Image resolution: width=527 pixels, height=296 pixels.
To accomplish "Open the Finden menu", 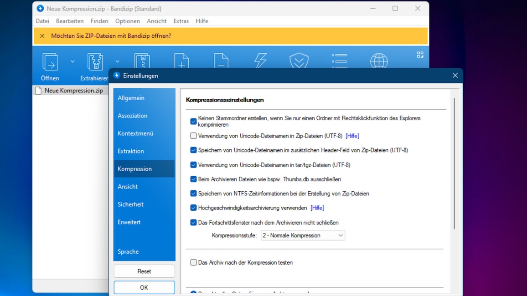I will (x=99, y=21).
